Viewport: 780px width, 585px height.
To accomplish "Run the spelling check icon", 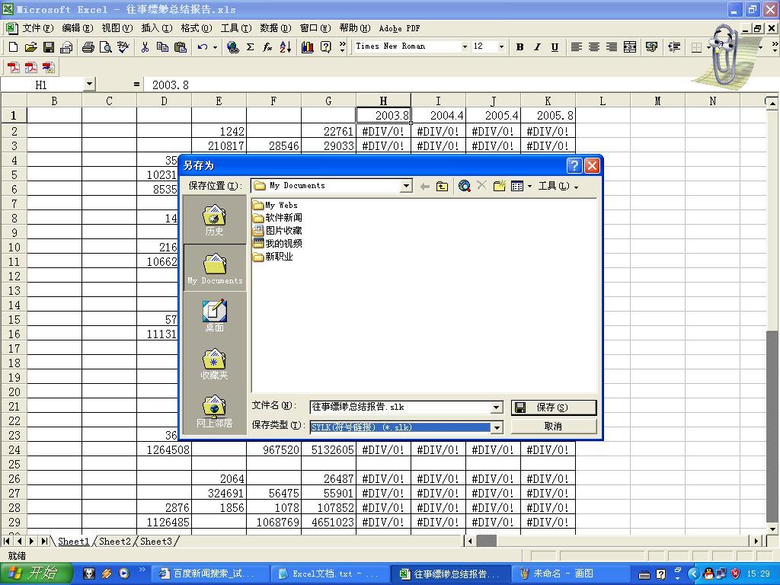I will (x=123, y=46).
